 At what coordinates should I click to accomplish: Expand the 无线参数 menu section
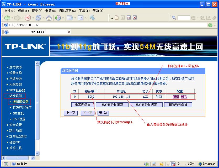click(7, 85)
